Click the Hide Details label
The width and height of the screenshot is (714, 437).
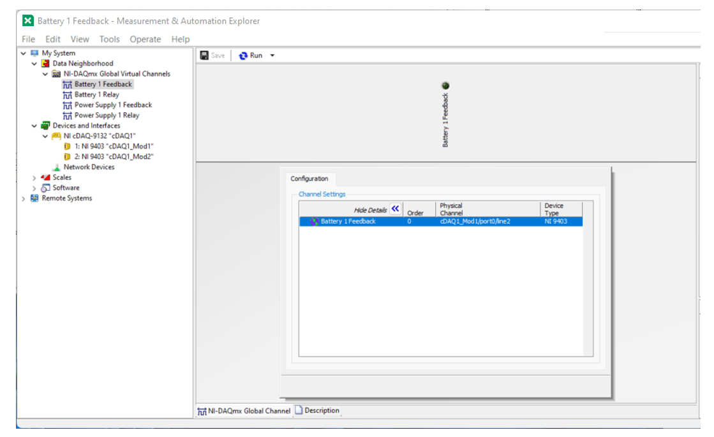pyautogui.click(x=370, y=211)
